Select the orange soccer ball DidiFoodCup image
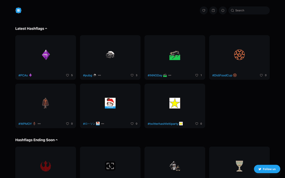 [x=239, y=55]
